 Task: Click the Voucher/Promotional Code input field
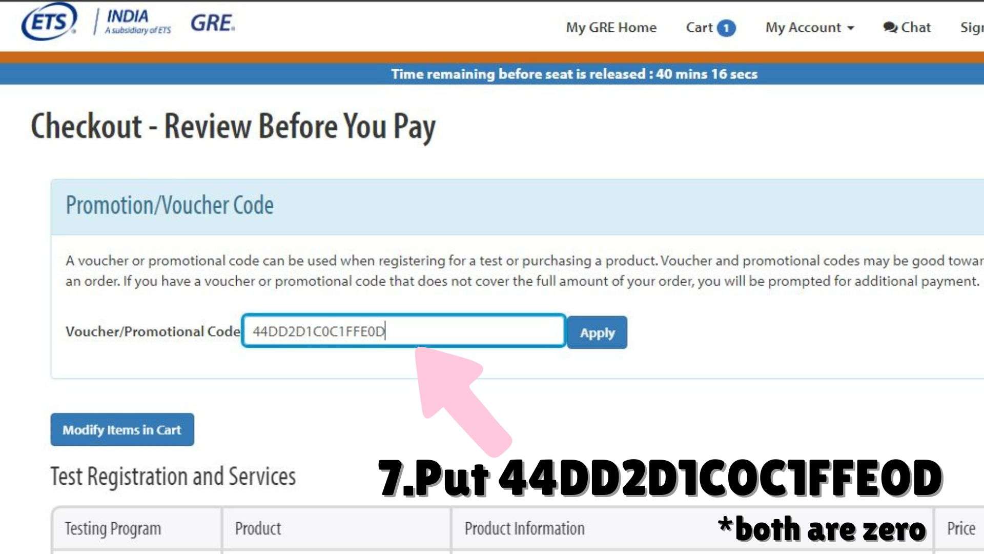point(403,331)
